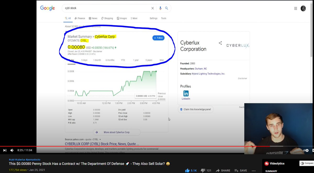Click the green endpoint dot on stock chart

coord(156,71)
